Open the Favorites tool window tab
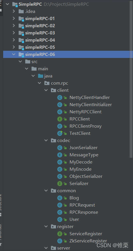133x251 pixels. click(x=1, y=235)
